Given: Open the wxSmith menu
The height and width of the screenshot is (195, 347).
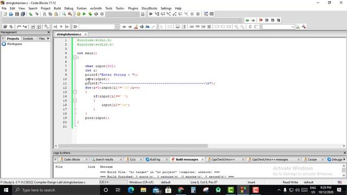Looking at the screenshot, I should 96,9.
